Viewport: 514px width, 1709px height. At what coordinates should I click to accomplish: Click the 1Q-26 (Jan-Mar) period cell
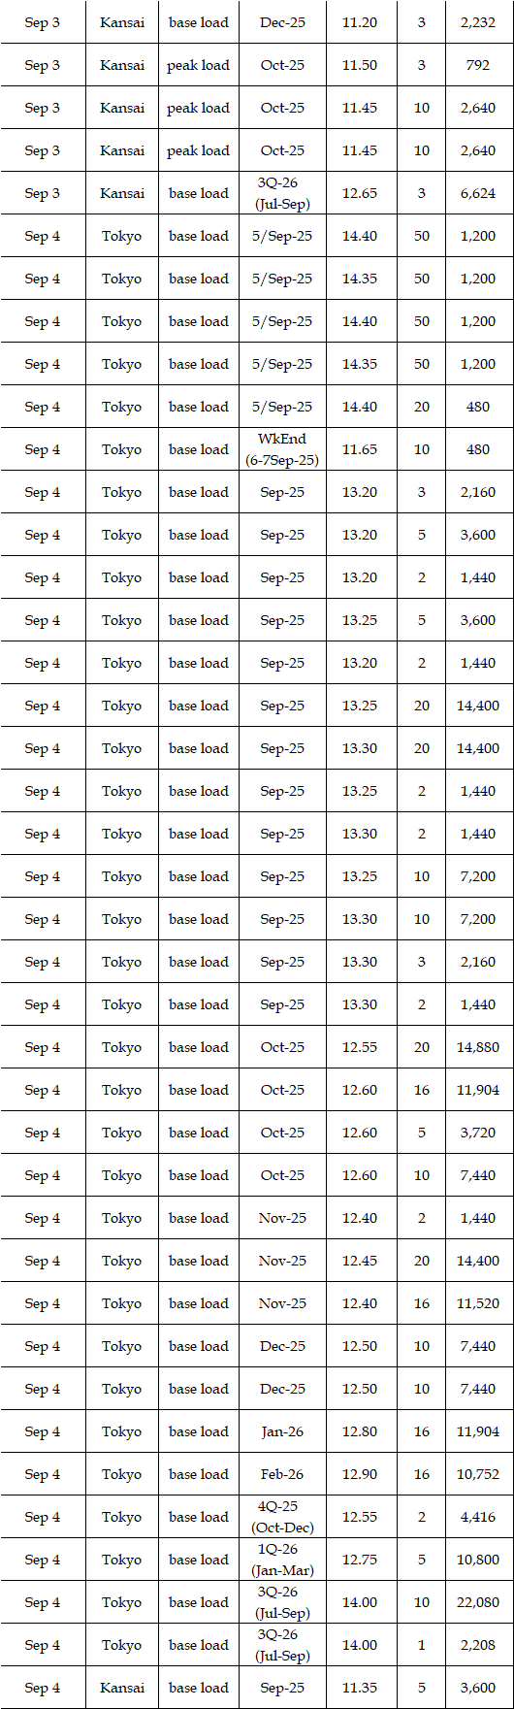(282, 1560)
